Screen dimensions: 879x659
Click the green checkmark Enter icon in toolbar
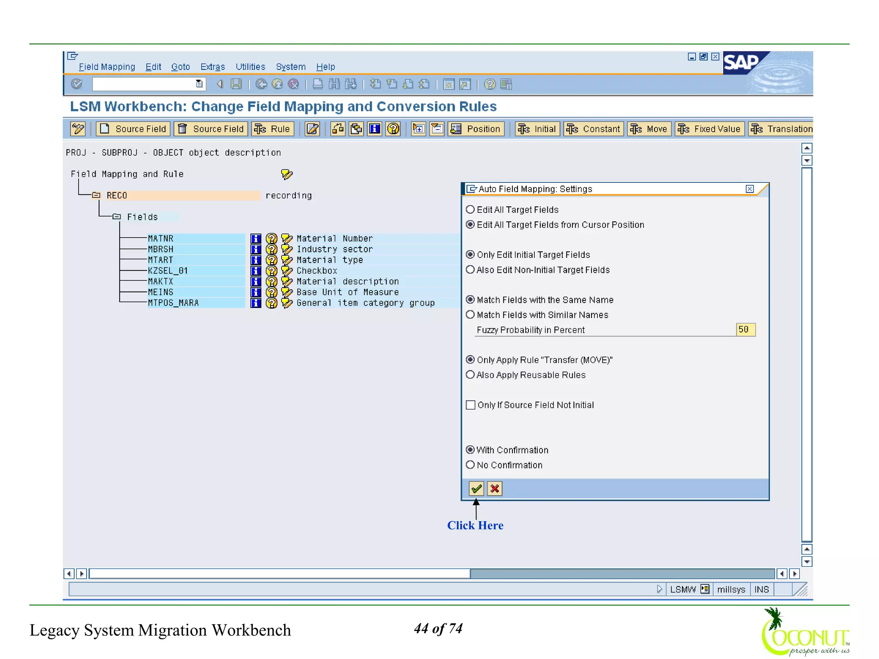77,84
